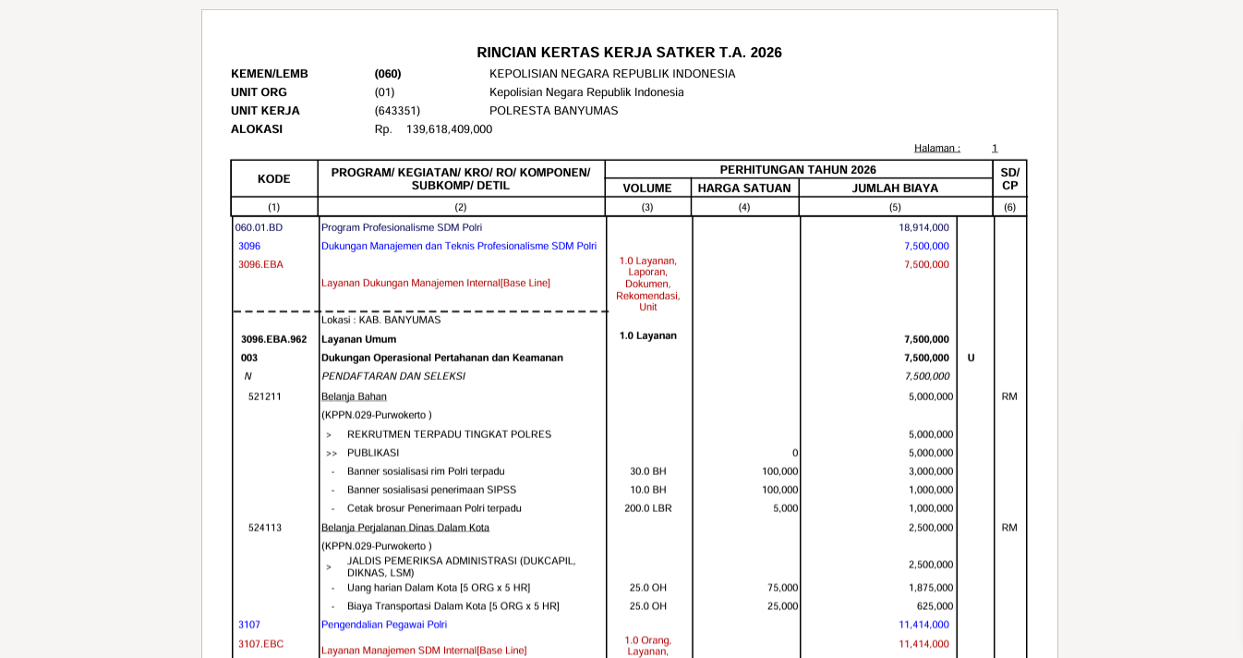
Task: Select the KODE column header
Action: click(x=274, y=179)
